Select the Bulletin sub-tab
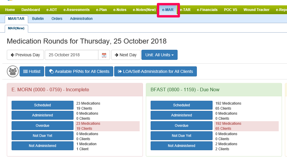 [x=38, y=19]
